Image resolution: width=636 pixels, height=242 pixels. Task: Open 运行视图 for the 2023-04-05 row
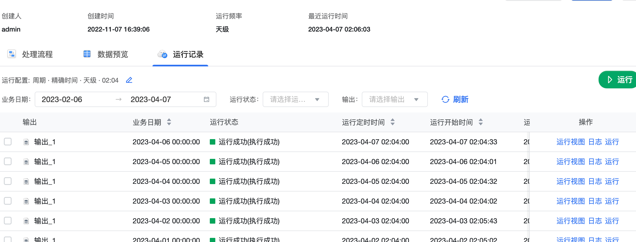coord(570,162)
